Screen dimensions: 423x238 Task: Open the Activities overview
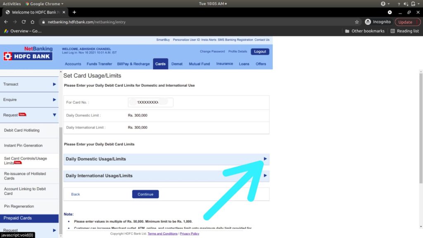click(x=12, y=4)
